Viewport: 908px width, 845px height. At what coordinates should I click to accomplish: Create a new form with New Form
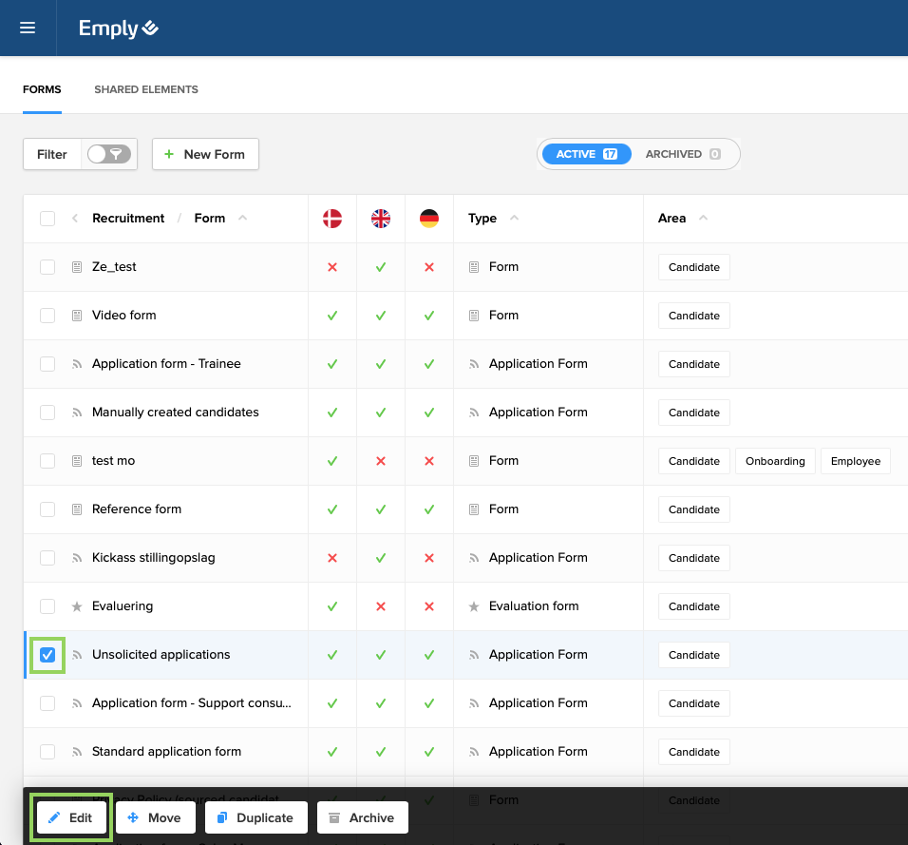point(205,154)
